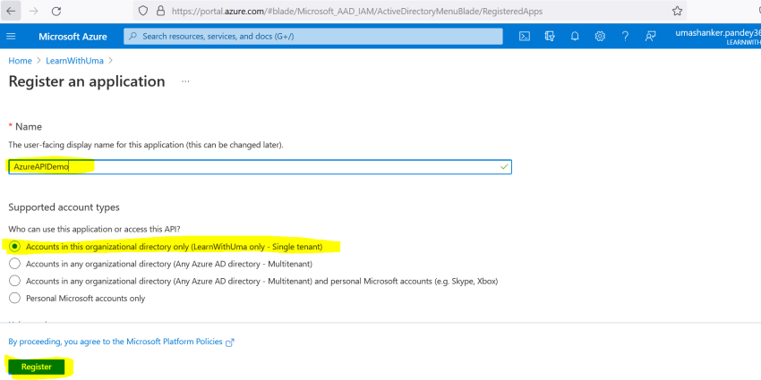Screen dimensions: 761x380
Task: Open the Directories and subscriptions filter
Action: (550, 37)
